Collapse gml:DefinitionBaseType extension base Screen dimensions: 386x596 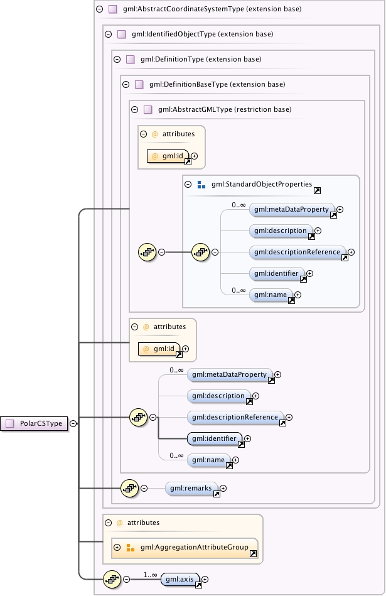[x=126, y=84]
